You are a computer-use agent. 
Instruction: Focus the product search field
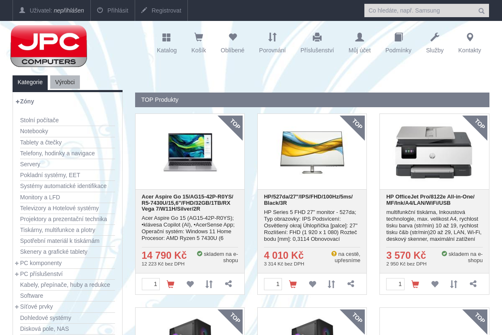[x=421, y=10]
